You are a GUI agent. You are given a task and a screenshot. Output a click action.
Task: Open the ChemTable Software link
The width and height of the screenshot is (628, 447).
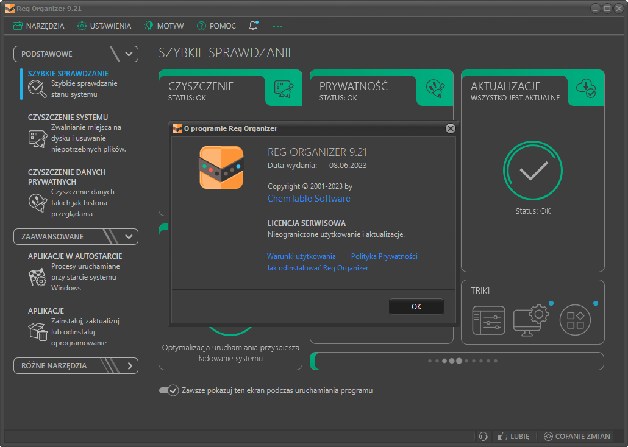point(309,199)
